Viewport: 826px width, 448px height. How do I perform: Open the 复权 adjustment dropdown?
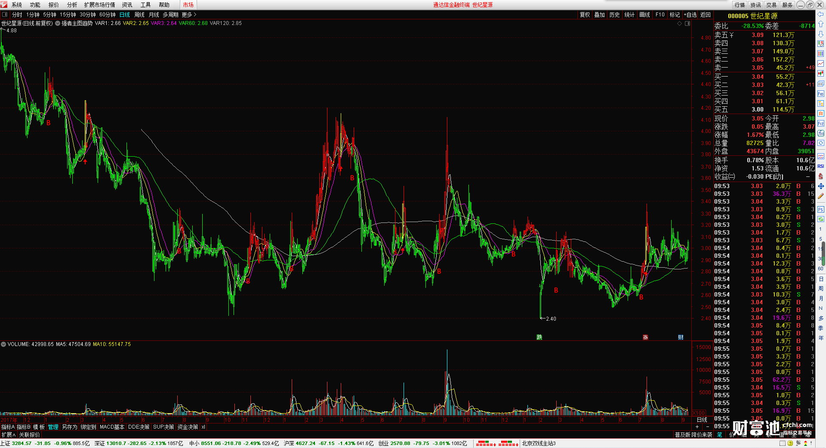point(585,15)
